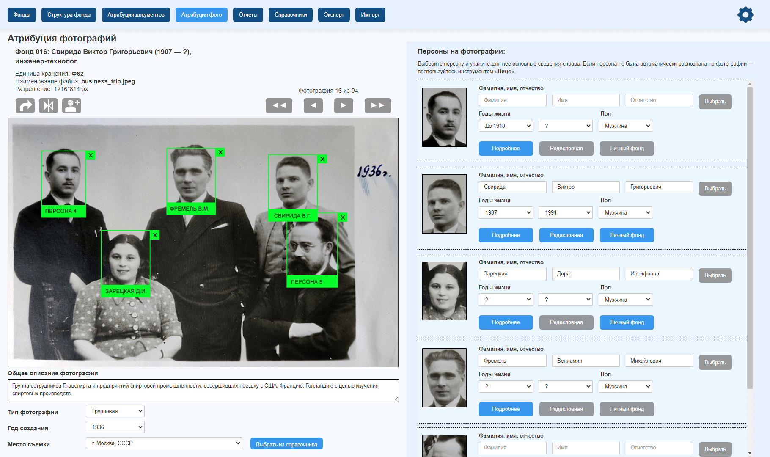The height and width of the screenshot is (457, 770).
Task: Open settings gear icon
Action: [745, 15]
